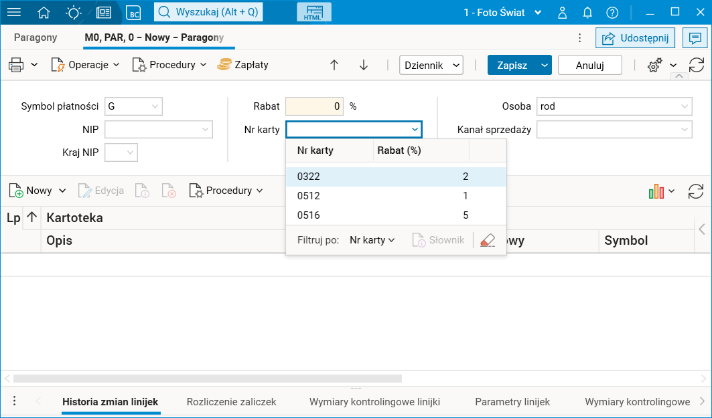Refresh the lines grid
The height and width of the screenshot is (418, 712).
696,191
